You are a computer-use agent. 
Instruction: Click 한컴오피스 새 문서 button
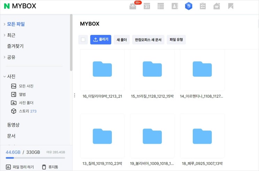click(x=148, y=40)
